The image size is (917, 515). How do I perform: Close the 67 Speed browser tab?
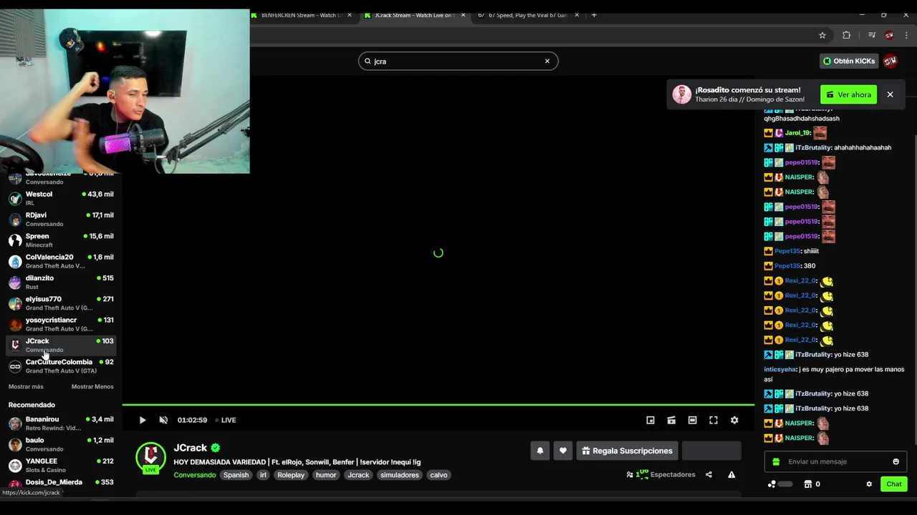pos(578,15)
